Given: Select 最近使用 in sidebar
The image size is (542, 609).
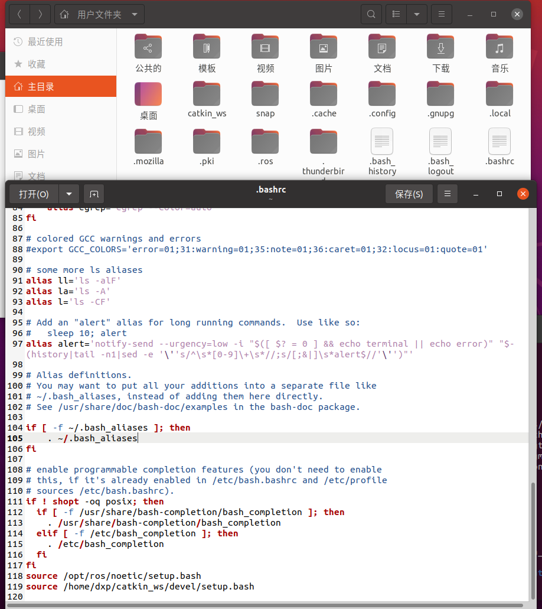Looking at the screenshot, I should pyautogui.click(x=61, y=41).
